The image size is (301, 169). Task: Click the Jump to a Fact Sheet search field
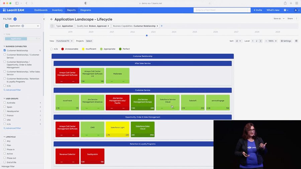(222, 10)
